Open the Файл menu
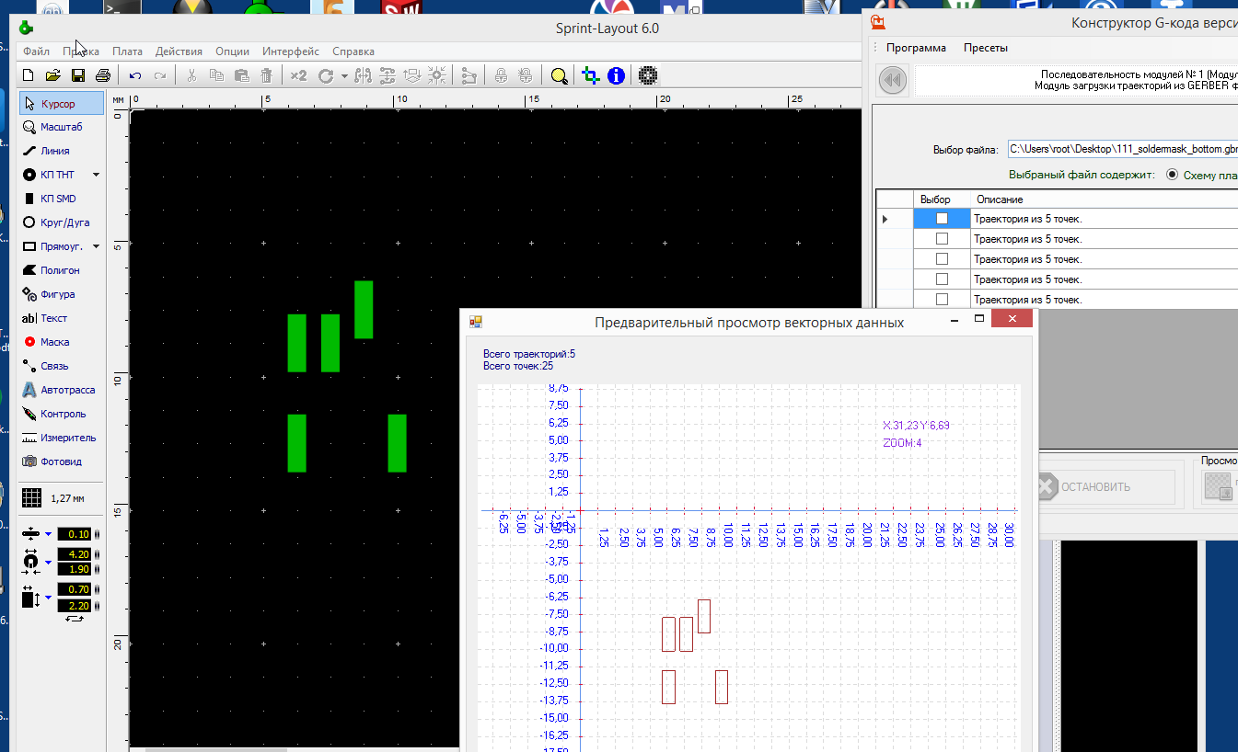1238x752 pixels. click(x=37, y=51)
